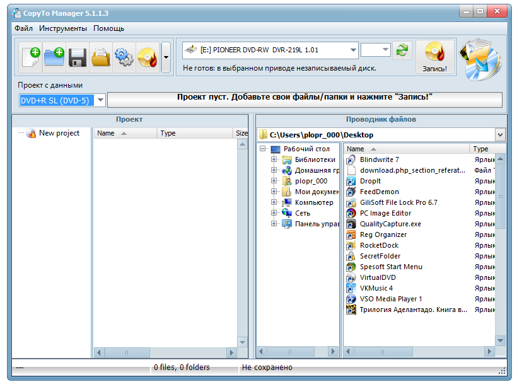Screen dimensions: 517x382
Task: Open the DVD+R SL (DVD-5) disc type dropdown
Action: pos(101,100)
